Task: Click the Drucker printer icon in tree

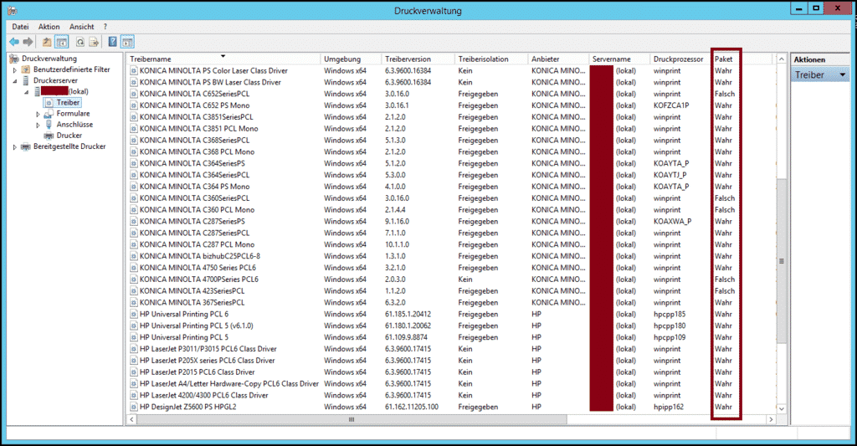Action: tap(49, 136)
